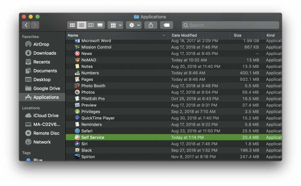Click the Applications folder title icon
This screenshot has height=186, width=301.
(136, 17)
